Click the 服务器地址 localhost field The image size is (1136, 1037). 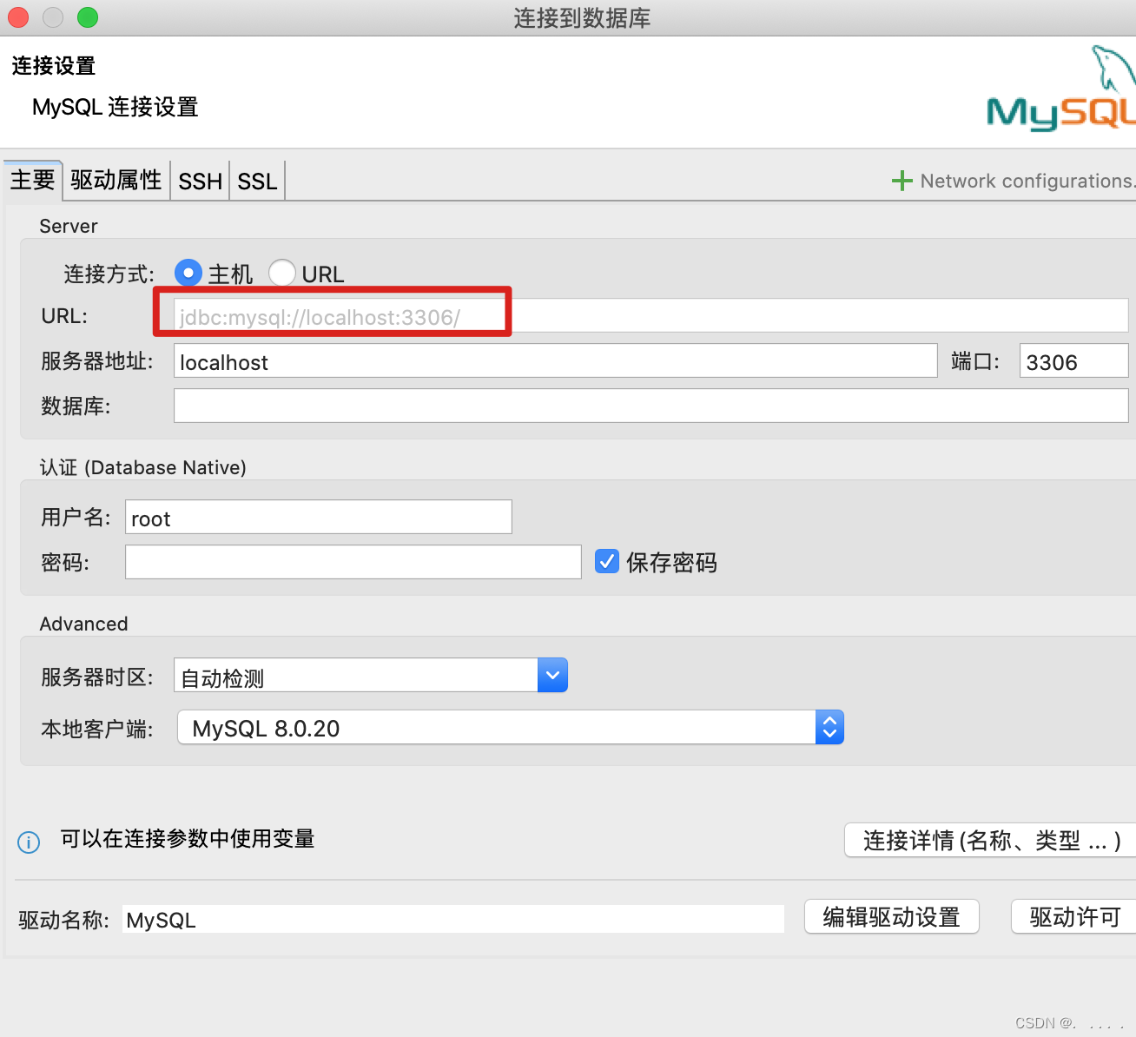coord(556,360)
